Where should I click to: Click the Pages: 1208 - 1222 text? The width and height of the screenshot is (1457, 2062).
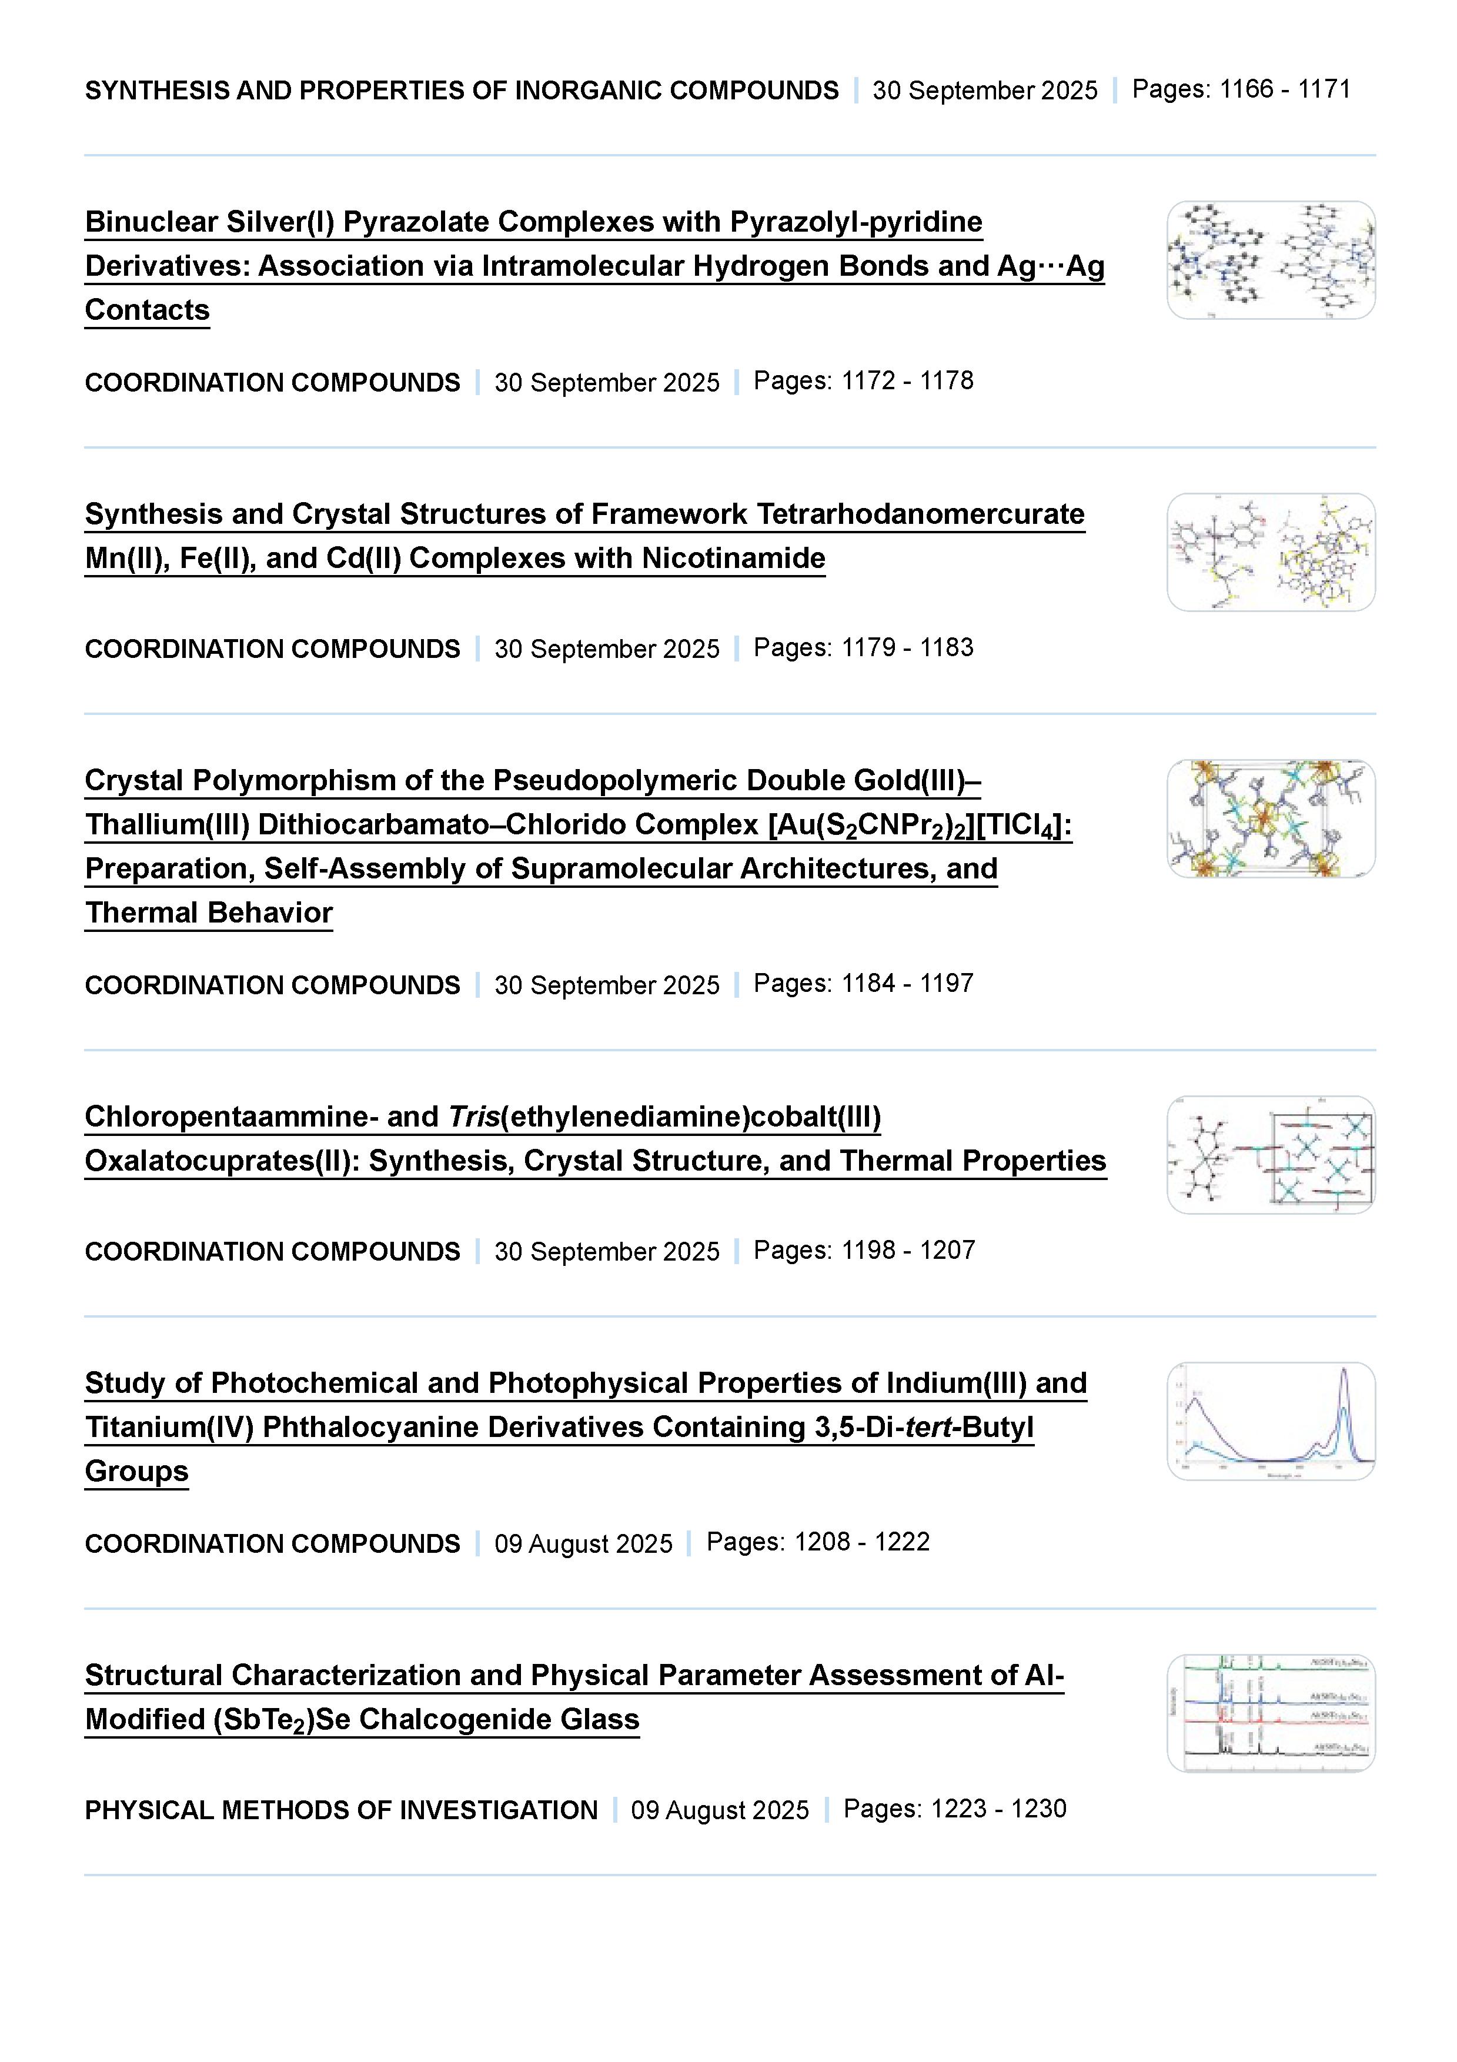[817, 1542]
